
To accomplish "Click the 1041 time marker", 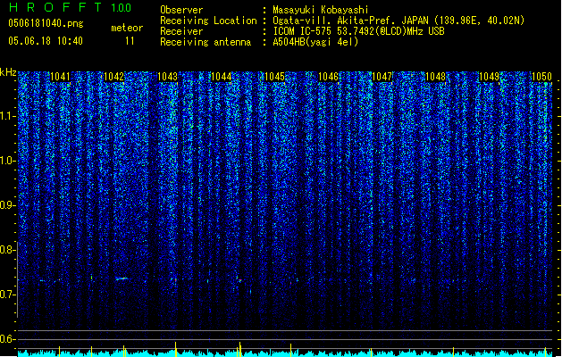I will coord(60,77).
